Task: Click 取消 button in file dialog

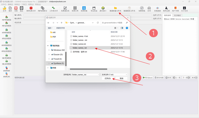Action: [x=121, y=78]
